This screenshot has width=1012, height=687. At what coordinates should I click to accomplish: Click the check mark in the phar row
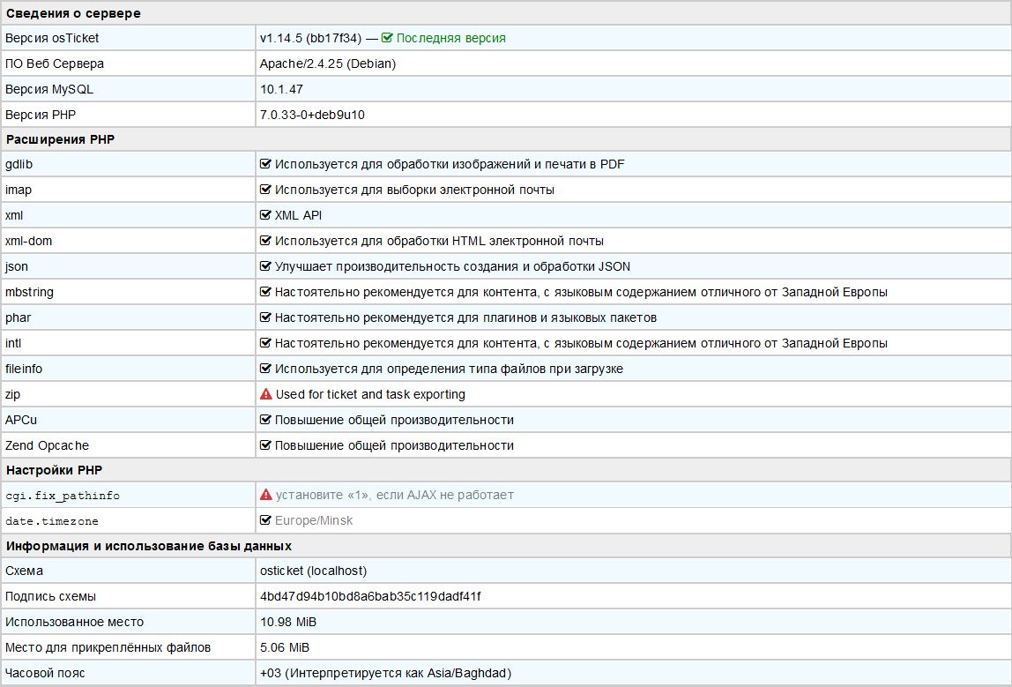[265, 317]
